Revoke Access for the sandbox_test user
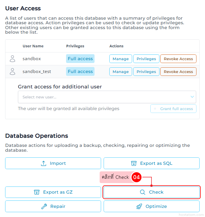 click(x=178, y=72)
